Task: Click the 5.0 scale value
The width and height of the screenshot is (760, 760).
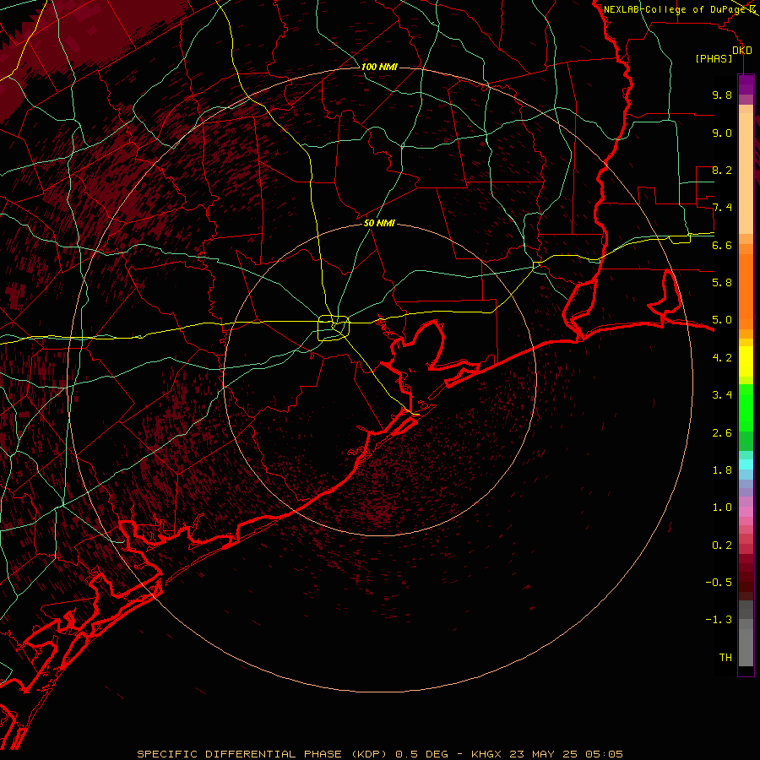Action: (722, 320)
